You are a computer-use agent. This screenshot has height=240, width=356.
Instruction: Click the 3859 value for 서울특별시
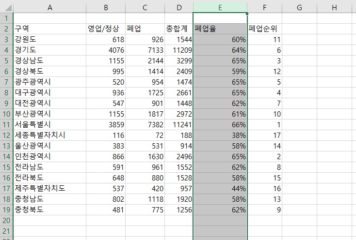click(x=106, y=125)
